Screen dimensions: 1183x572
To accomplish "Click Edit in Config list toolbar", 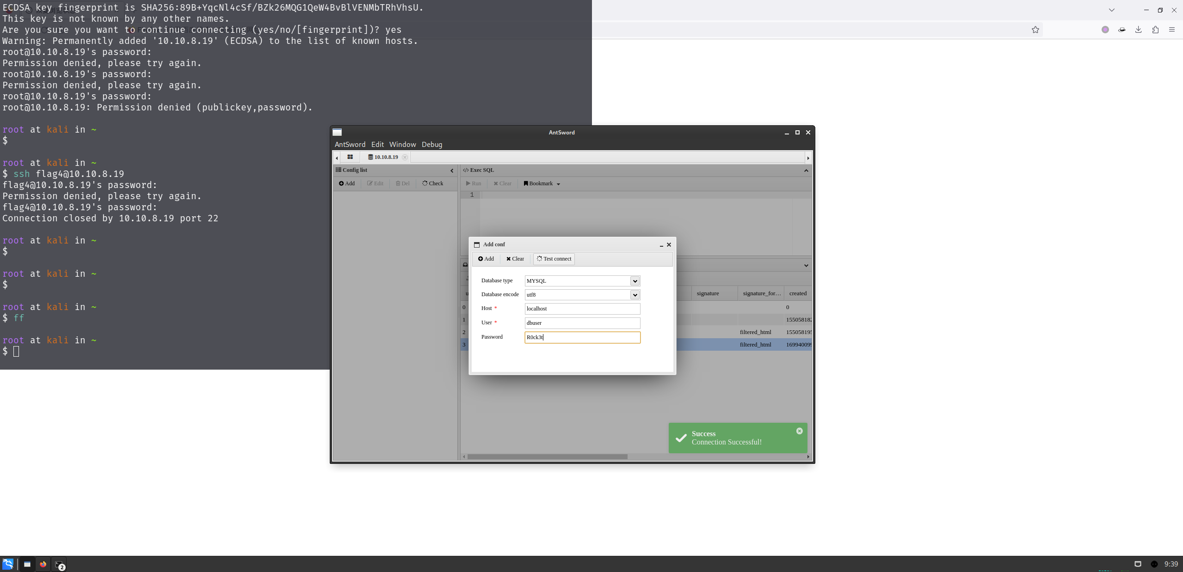I will (375, 183).
